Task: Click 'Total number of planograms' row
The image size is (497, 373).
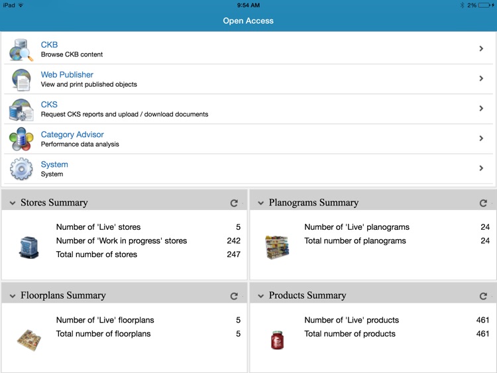Action: click(397, 241)
